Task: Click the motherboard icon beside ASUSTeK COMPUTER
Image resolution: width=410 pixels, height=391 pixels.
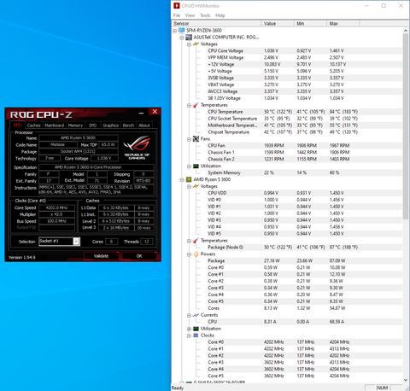Action: point(189,38)
